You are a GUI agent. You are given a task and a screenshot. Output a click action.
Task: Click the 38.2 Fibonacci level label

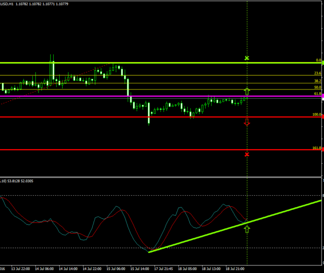coord(317,81)
